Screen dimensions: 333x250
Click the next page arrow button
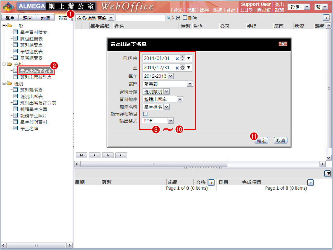coord(108,155)
